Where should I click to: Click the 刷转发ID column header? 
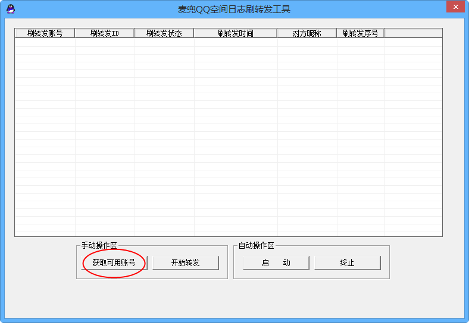[104, 33]
